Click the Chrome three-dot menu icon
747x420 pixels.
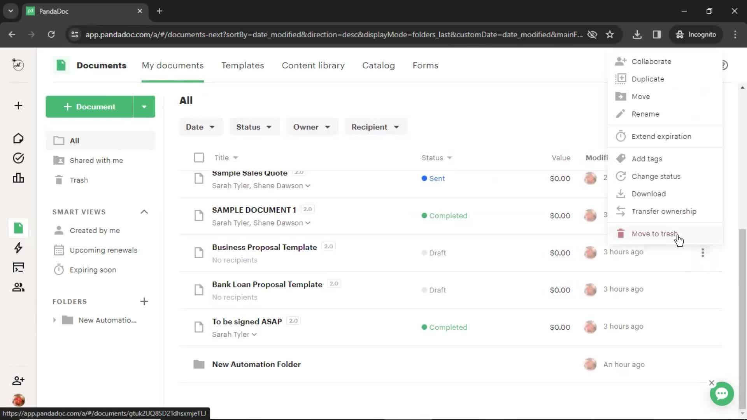point(735,34)
